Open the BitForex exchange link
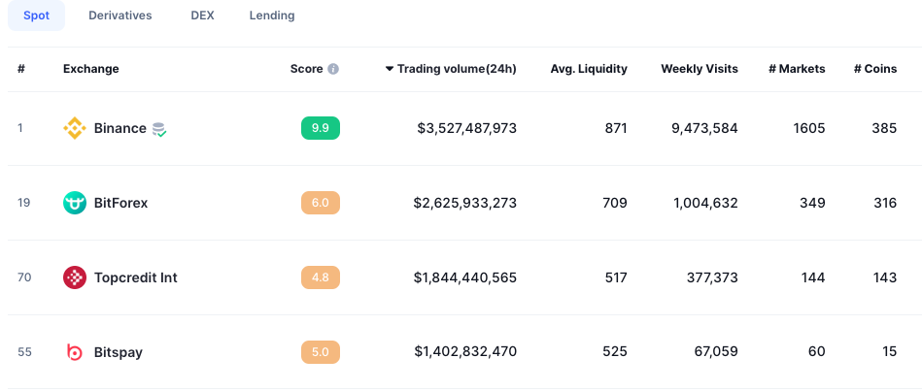This screenshot has height=391, width=922. (x=120, y=203)
